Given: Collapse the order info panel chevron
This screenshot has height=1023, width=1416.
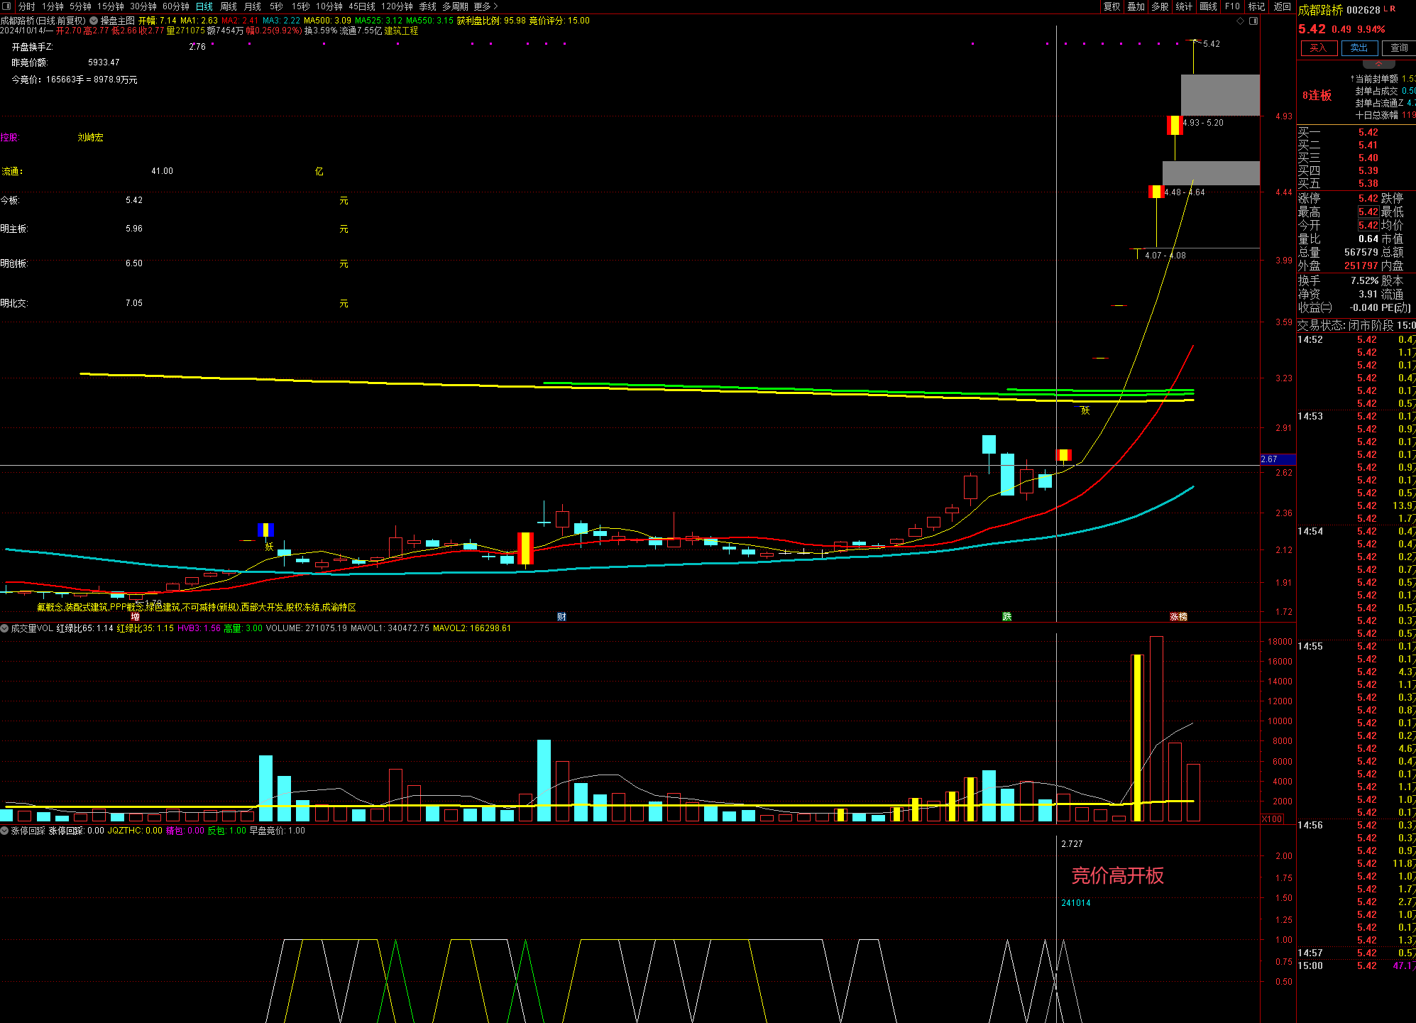Looking at the screenshot, I should (x=1379, y=64).
